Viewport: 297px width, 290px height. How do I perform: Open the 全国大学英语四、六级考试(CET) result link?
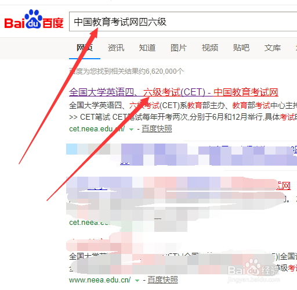pos(173,92)
